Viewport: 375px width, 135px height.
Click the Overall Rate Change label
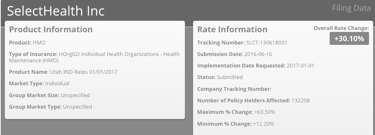(x=341, y=28)
